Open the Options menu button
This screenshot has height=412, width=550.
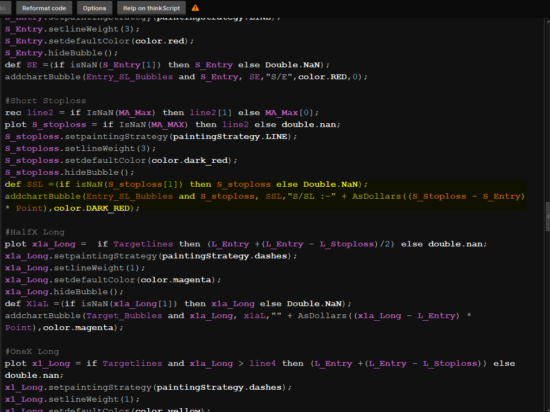[x=94, y=8]
